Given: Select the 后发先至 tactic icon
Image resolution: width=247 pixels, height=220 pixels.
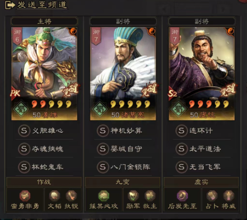Looking at the screenshot, I should click(183, 196).
